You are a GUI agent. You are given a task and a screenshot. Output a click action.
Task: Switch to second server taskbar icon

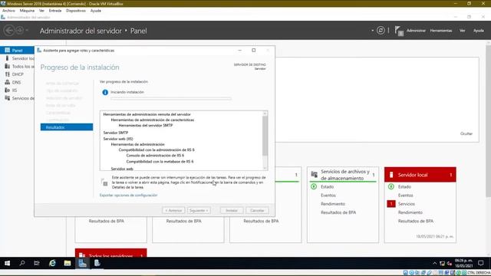pos(97,263)
